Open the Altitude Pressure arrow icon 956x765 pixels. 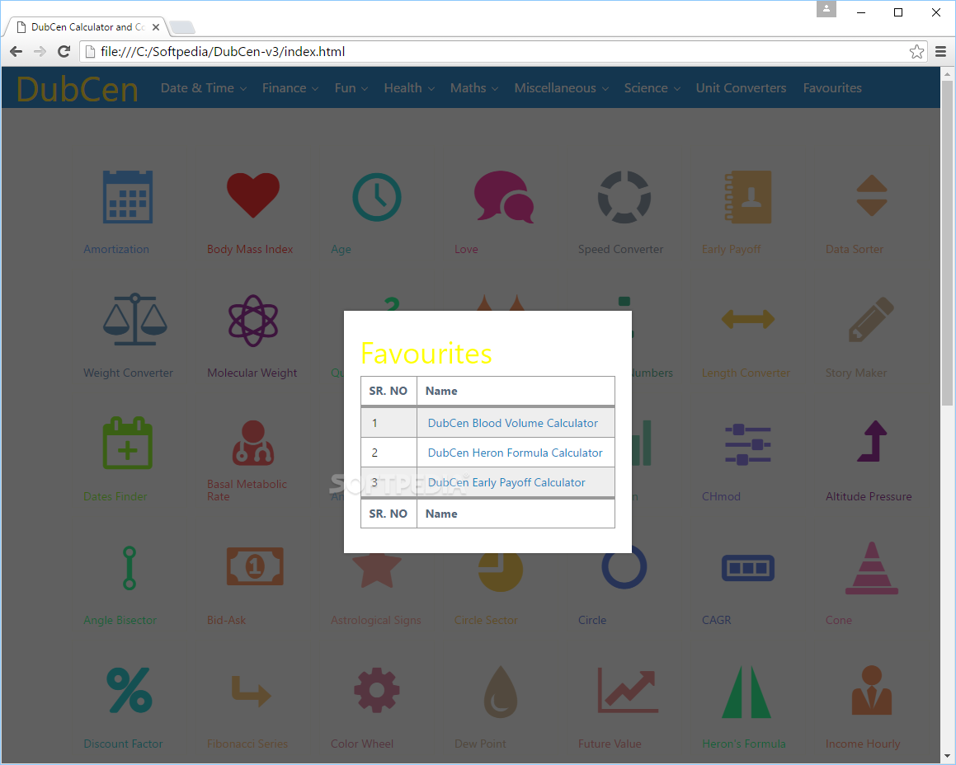click(x=872, y=441)
